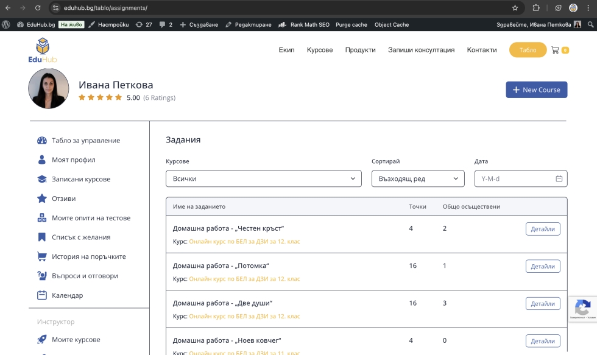
Task: Open the shopping cart icon
Action: tap(555, 50)
